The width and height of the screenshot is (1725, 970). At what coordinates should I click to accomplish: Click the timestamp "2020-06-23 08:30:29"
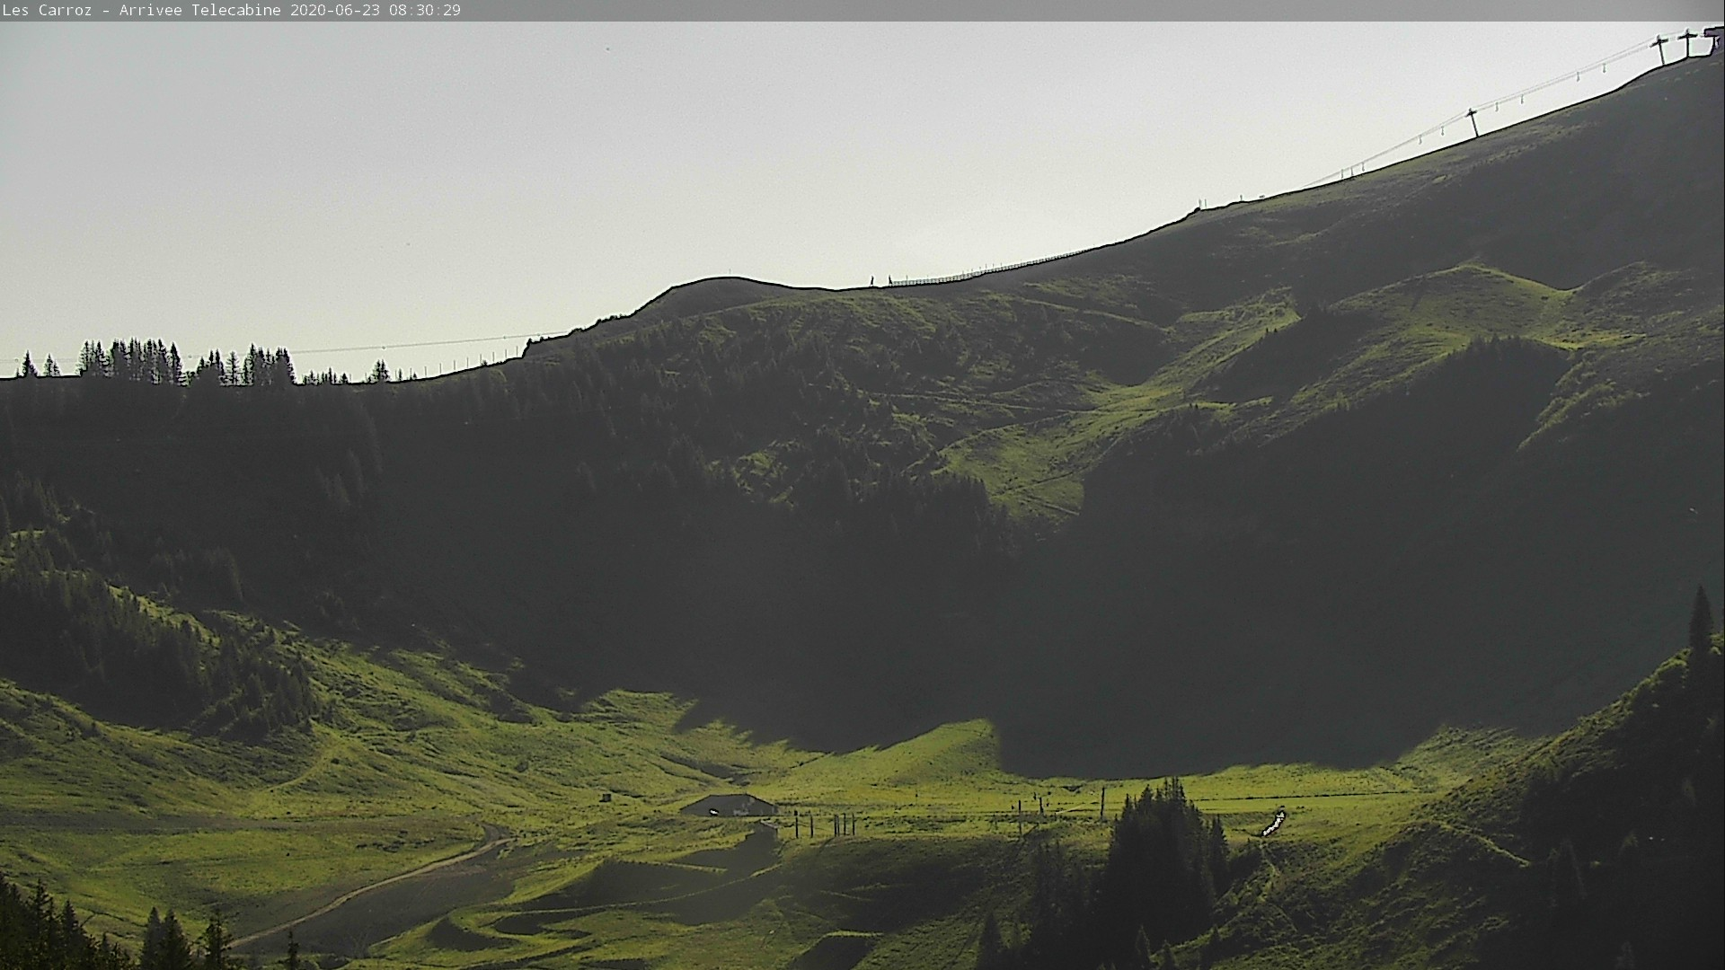pyautogui.click(x=376, y=10)
